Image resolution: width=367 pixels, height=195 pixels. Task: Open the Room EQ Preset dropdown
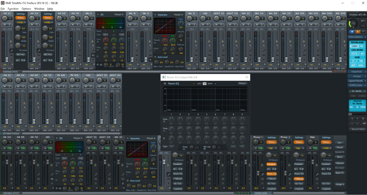[x=243, y=84]
